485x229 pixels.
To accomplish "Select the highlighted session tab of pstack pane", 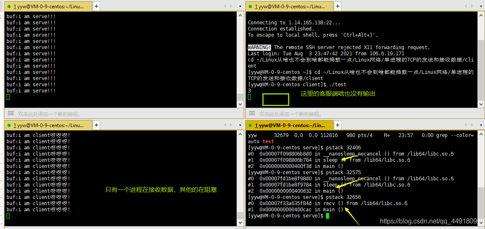I will point(289,125).
